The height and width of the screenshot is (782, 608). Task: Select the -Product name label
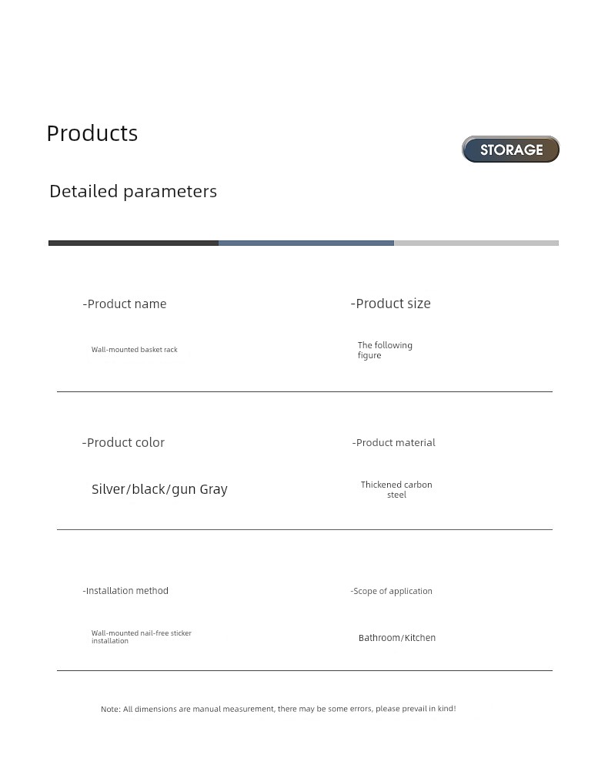pyautogui.click(x=125, y=304)
